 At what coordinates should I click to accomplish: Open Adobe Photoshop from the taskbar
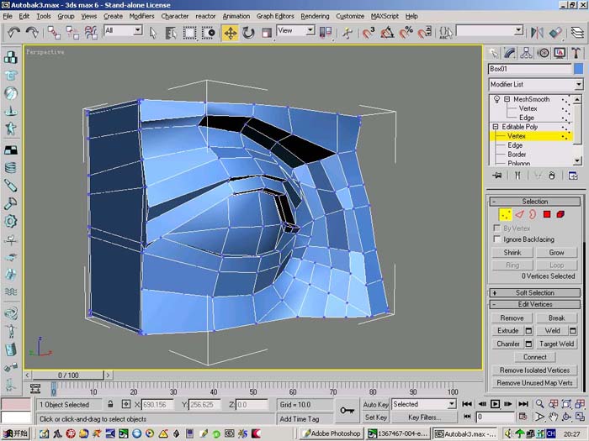tap(332, 433)
